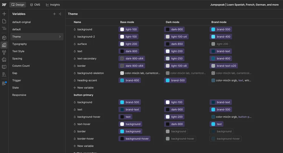
Task: Click the droplet icon beside background-skeleton
Action: click(75, 73)
